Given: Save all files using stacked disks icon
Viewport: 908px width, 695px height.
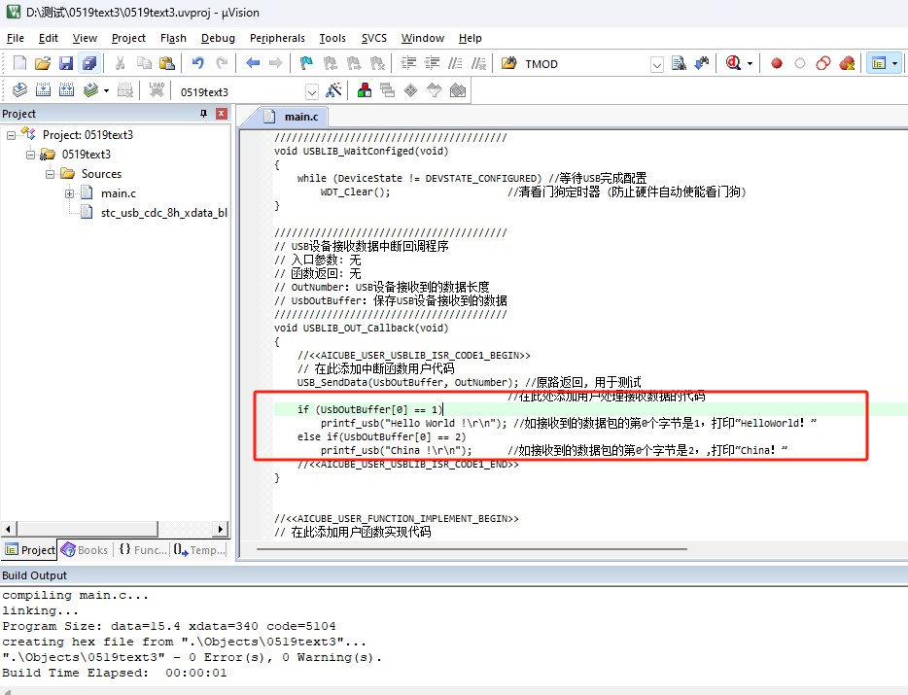Looking at the screenshot, I should coord(89,63).
